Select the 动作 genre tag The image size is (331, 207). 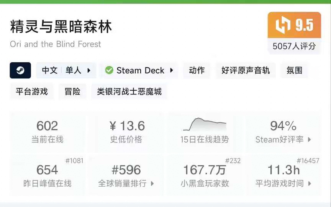[197, 71]
